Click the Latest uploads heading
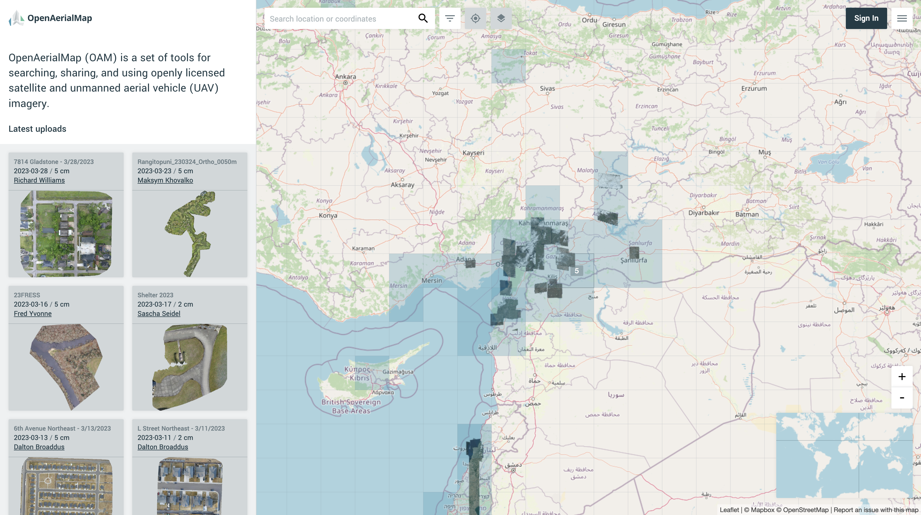This screenshot has width=921, height=515. point(37,129)
